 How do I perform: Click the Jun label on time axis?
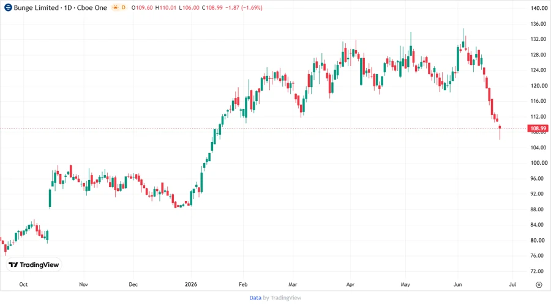tap(457, 284)
